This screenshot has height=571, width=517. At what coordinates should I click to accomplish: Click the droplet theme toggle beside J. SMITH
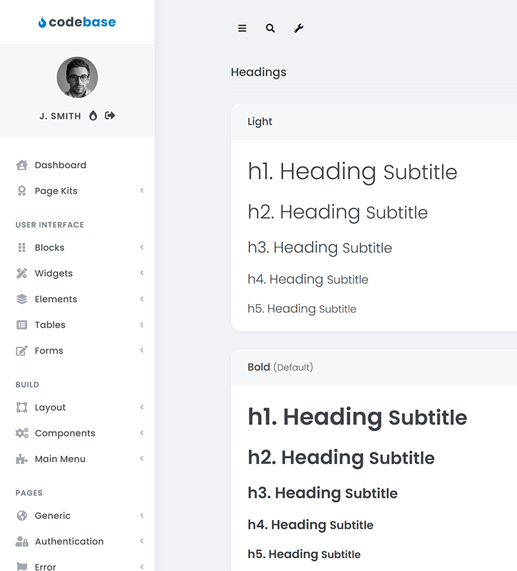point(93,115)
